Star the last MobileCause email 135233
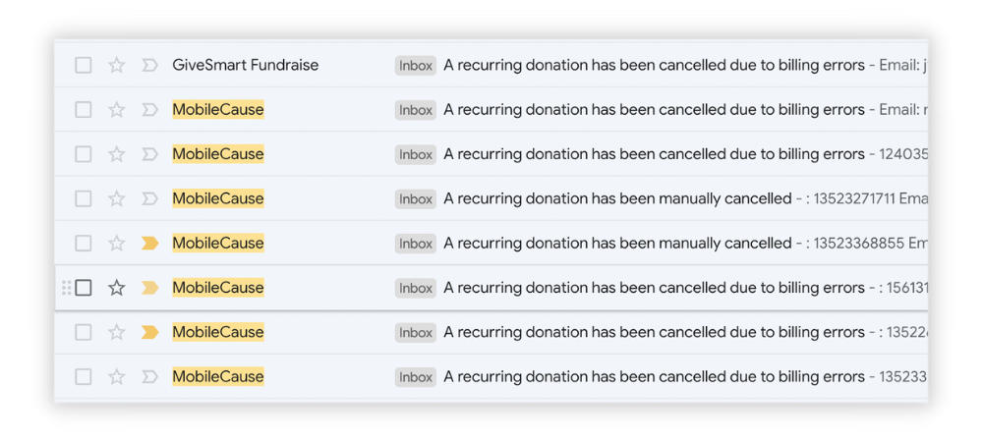The image size is (983, 442). coord(117,377)
